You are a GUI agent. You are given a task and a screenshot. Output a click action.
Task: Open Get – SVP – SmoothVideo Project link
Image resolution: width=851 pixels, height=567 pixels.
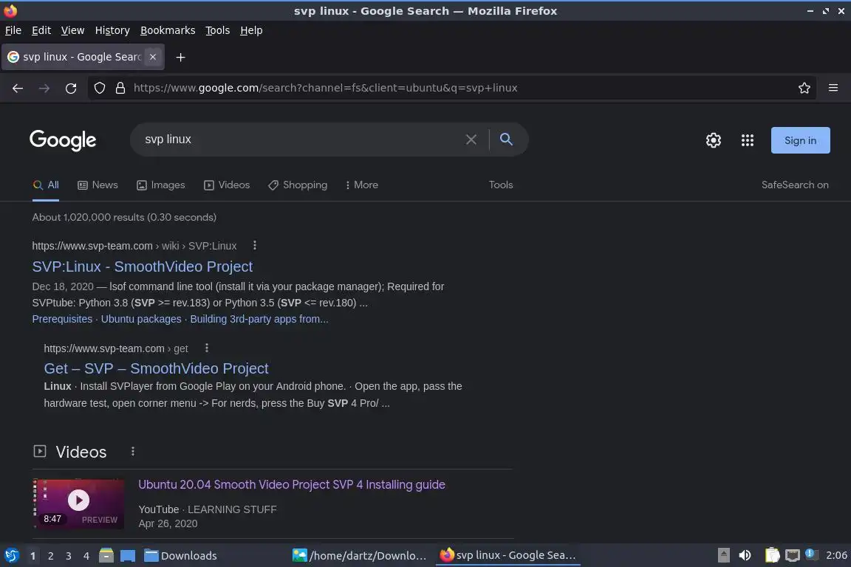point(156,369)
